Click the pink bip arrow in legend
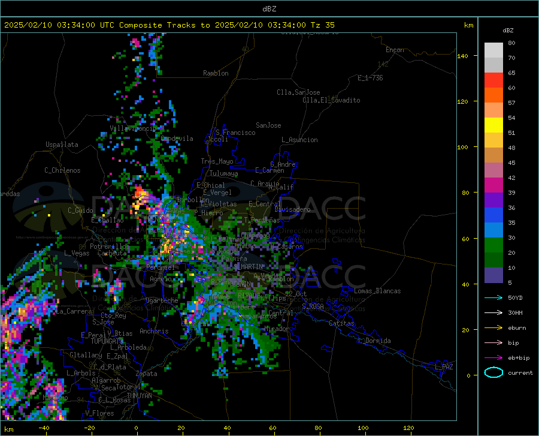The width and height of the screenshot is (539, 436). 493,343
